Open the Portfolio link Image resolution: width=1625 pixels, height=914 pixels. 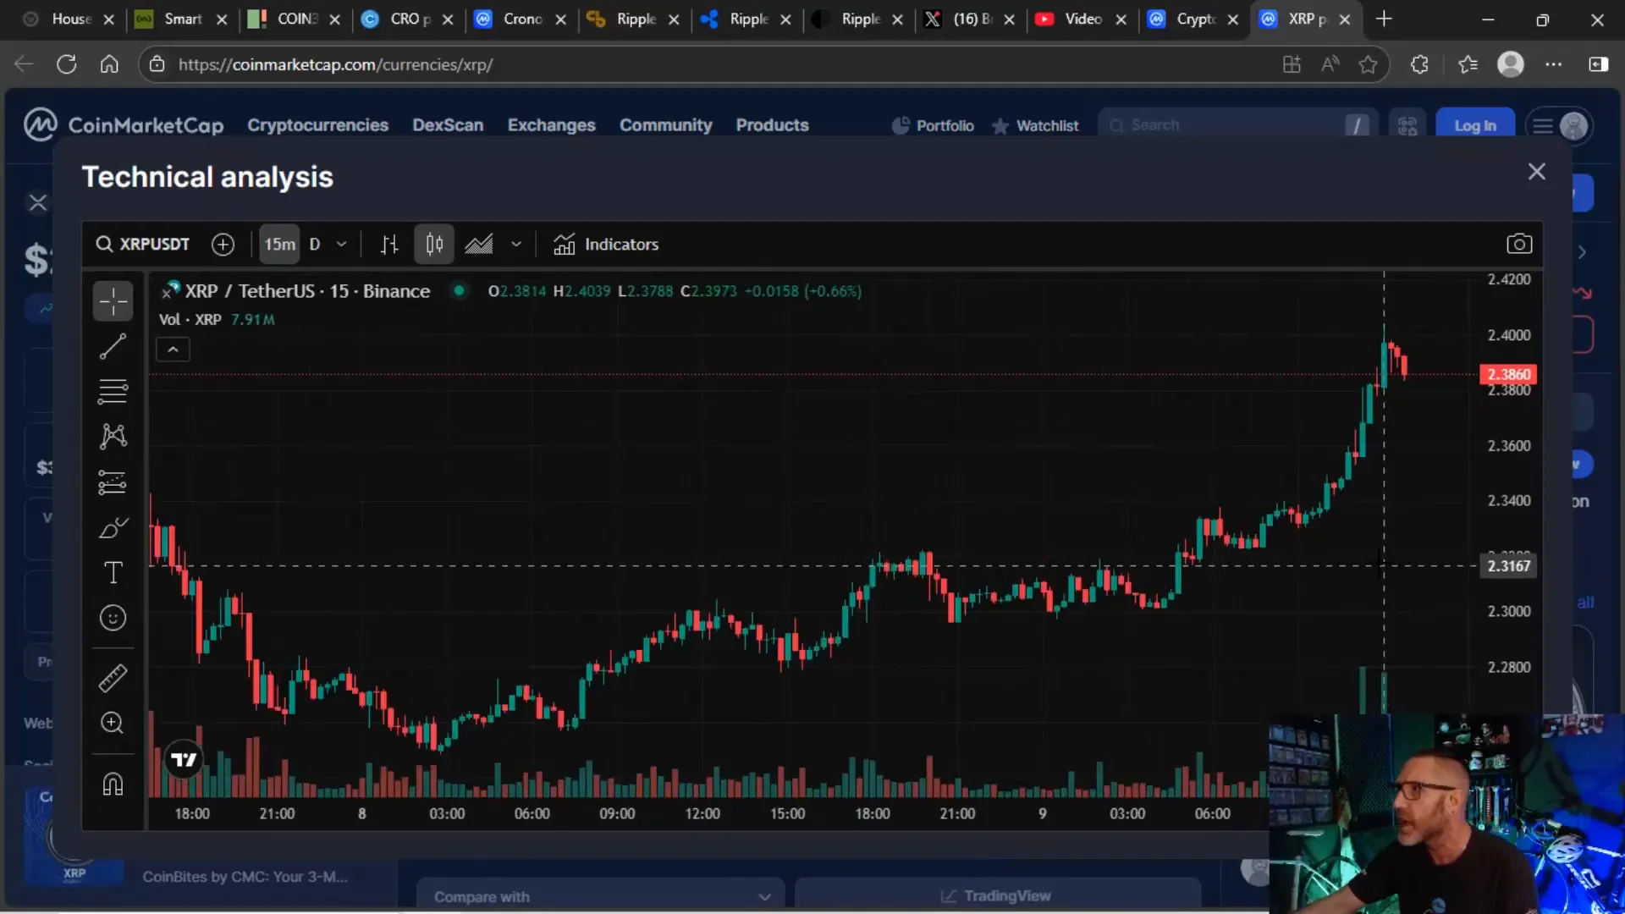pyautogui.click(x=933, y=125)
